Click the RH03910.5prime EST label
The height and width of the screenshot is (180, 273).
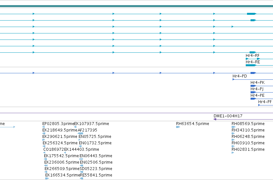coord(248,143)
